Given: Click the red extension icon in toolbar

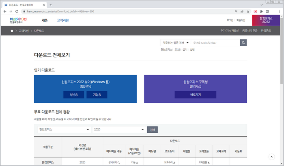Looking at the screenshot, I should 255,11.
